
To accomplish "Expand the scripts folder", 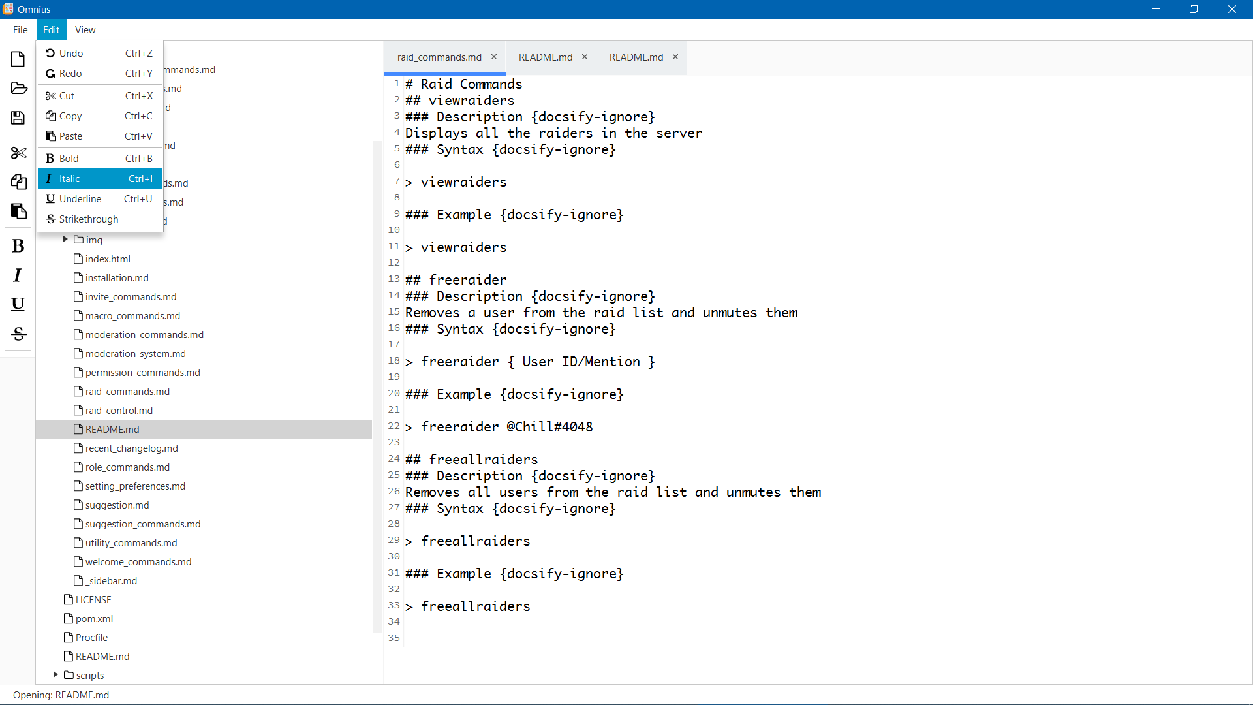I will coord(55,674).
